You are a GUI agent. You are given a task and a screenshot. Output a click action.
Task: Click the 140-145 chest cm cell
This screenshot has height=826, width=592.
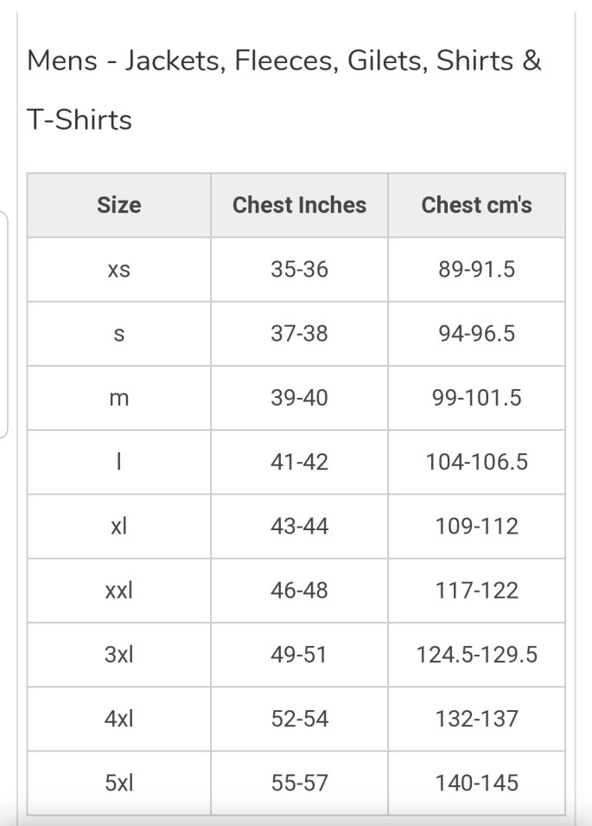(x=476, y=783)
